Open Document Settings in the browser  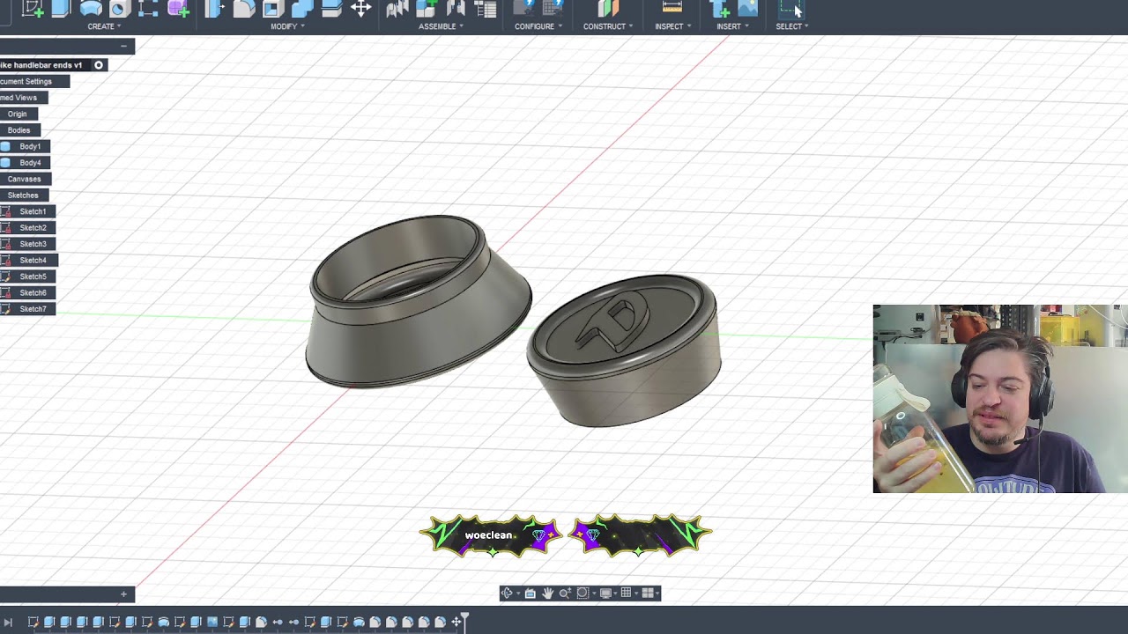[x=26, y=82]
